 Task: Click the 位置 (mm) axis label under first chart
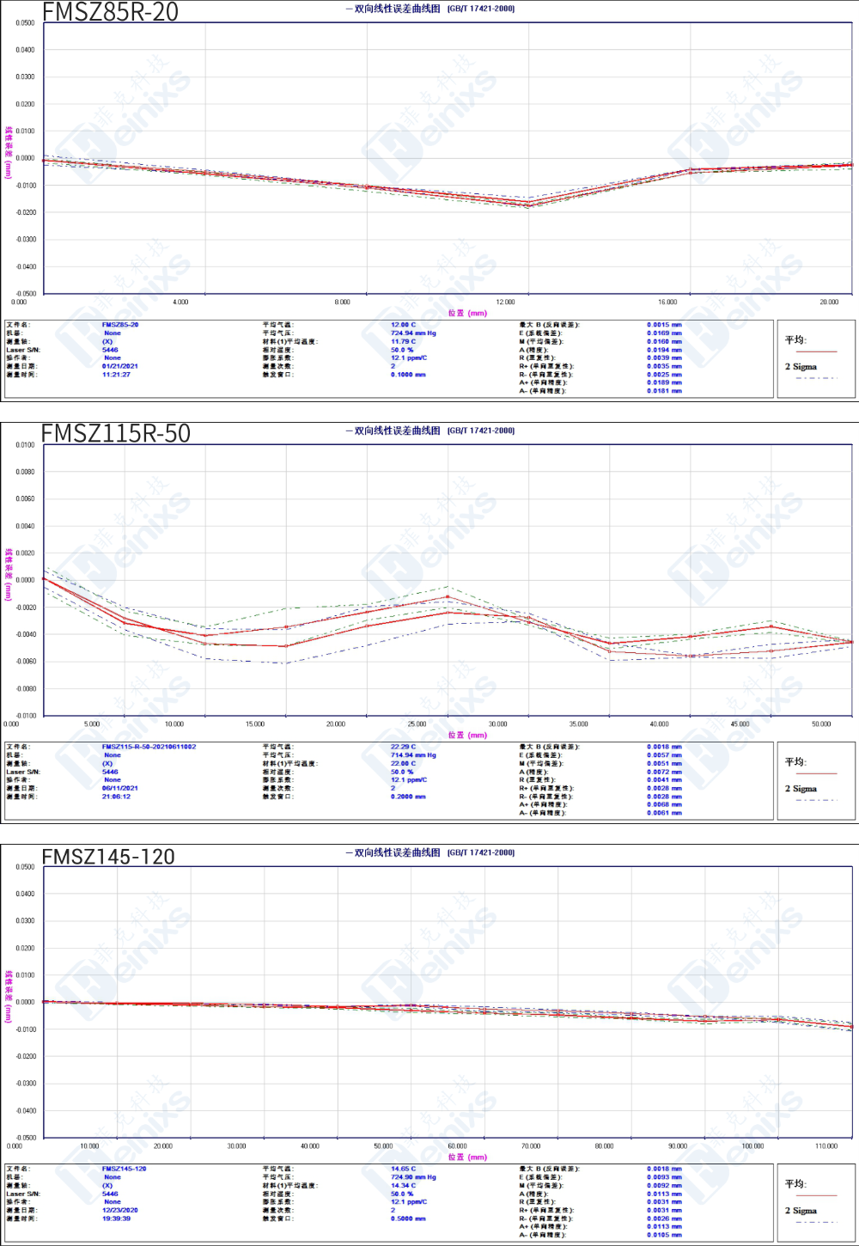[467, 313]
